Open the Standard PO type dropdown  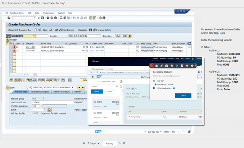pyautogui.click(x=34, y=36)
